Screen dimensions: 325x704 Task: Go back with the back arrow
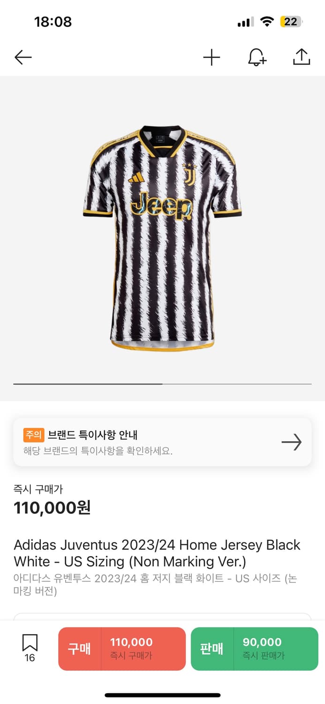tap(23, 57)
